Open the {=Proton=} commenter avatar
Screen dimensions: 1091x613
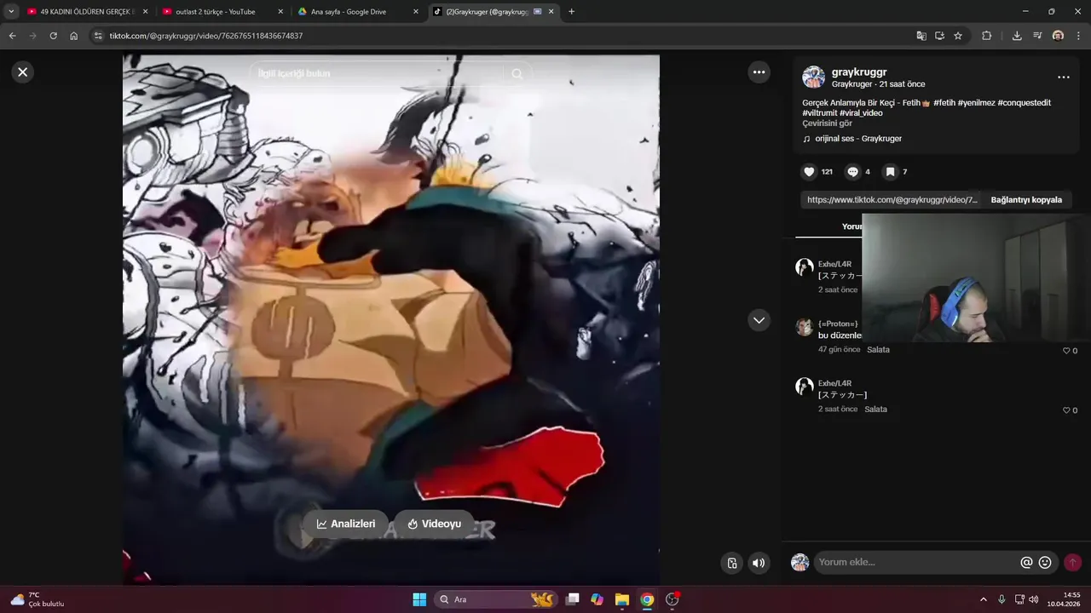805,327
